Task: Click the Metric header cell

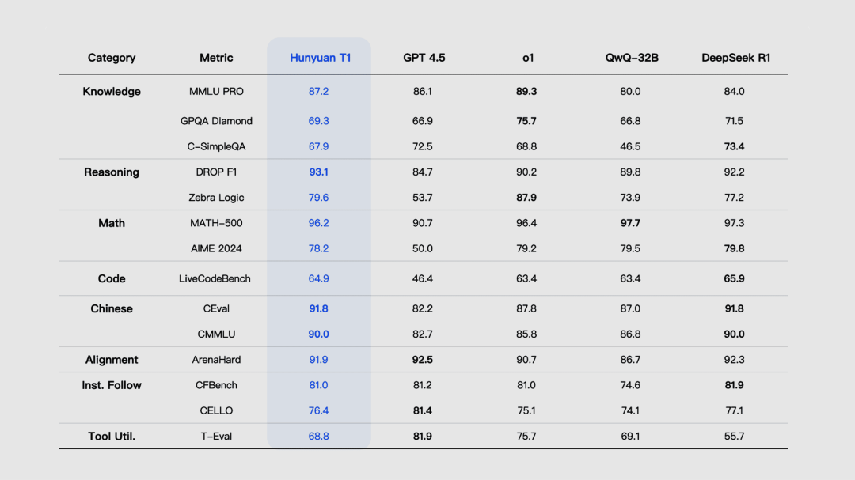Action: point(216,58)
